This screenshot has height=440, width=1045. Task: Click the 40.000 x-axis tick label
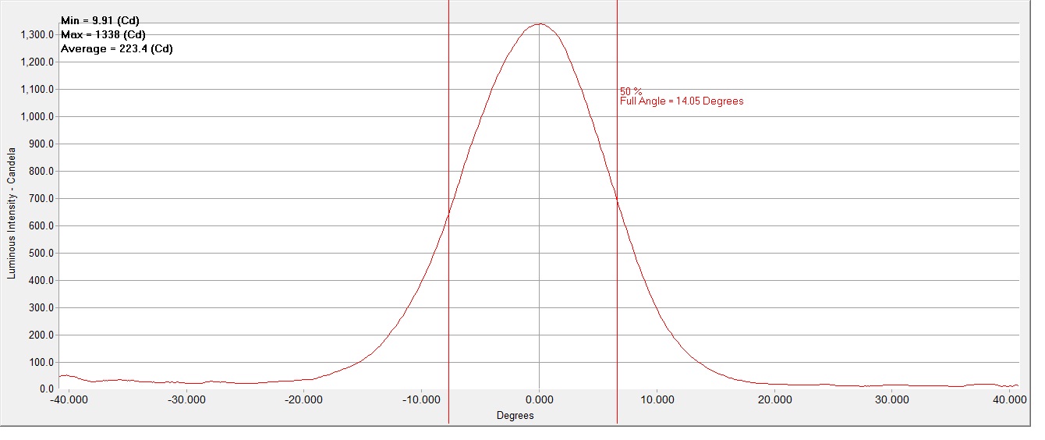[1010, 399]
